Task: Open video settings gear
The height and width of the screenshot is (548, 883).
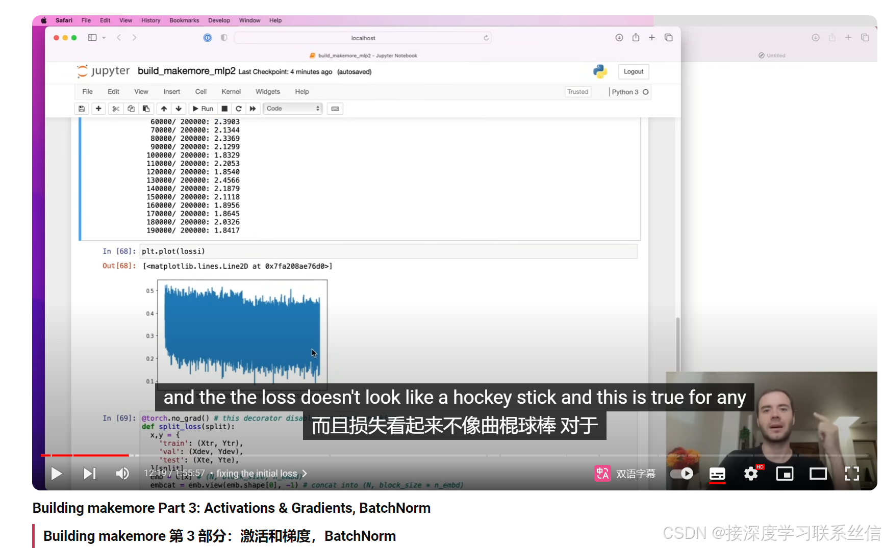Action: click(x=750, y=474)
